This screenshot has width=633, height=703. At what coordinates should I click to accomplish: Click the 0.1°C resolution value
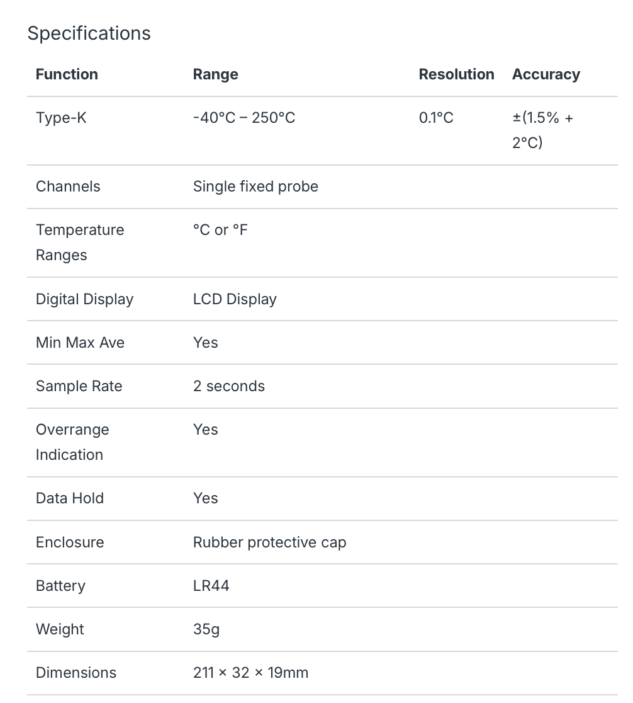tap(436, 118)
